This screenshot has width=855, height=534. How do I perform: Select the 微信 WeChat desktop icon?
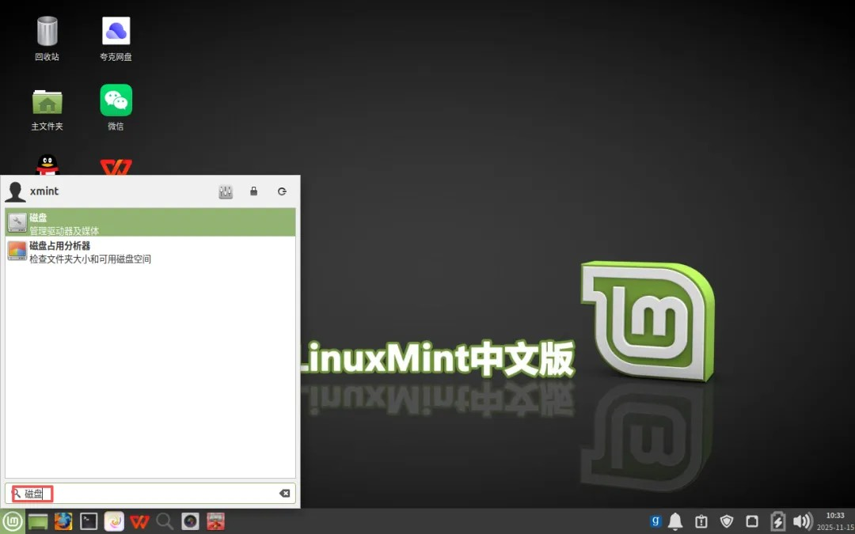point(116,108)
